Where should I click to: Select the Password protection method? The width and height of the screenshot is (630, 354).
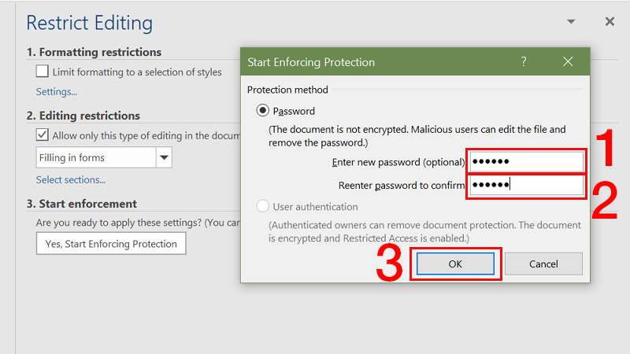[262, 112]
